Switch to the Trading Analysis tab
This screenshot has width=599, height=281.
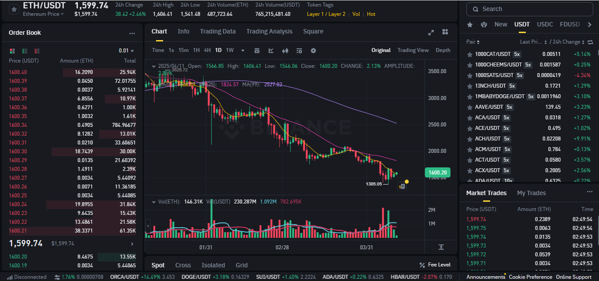click(269, 31)
